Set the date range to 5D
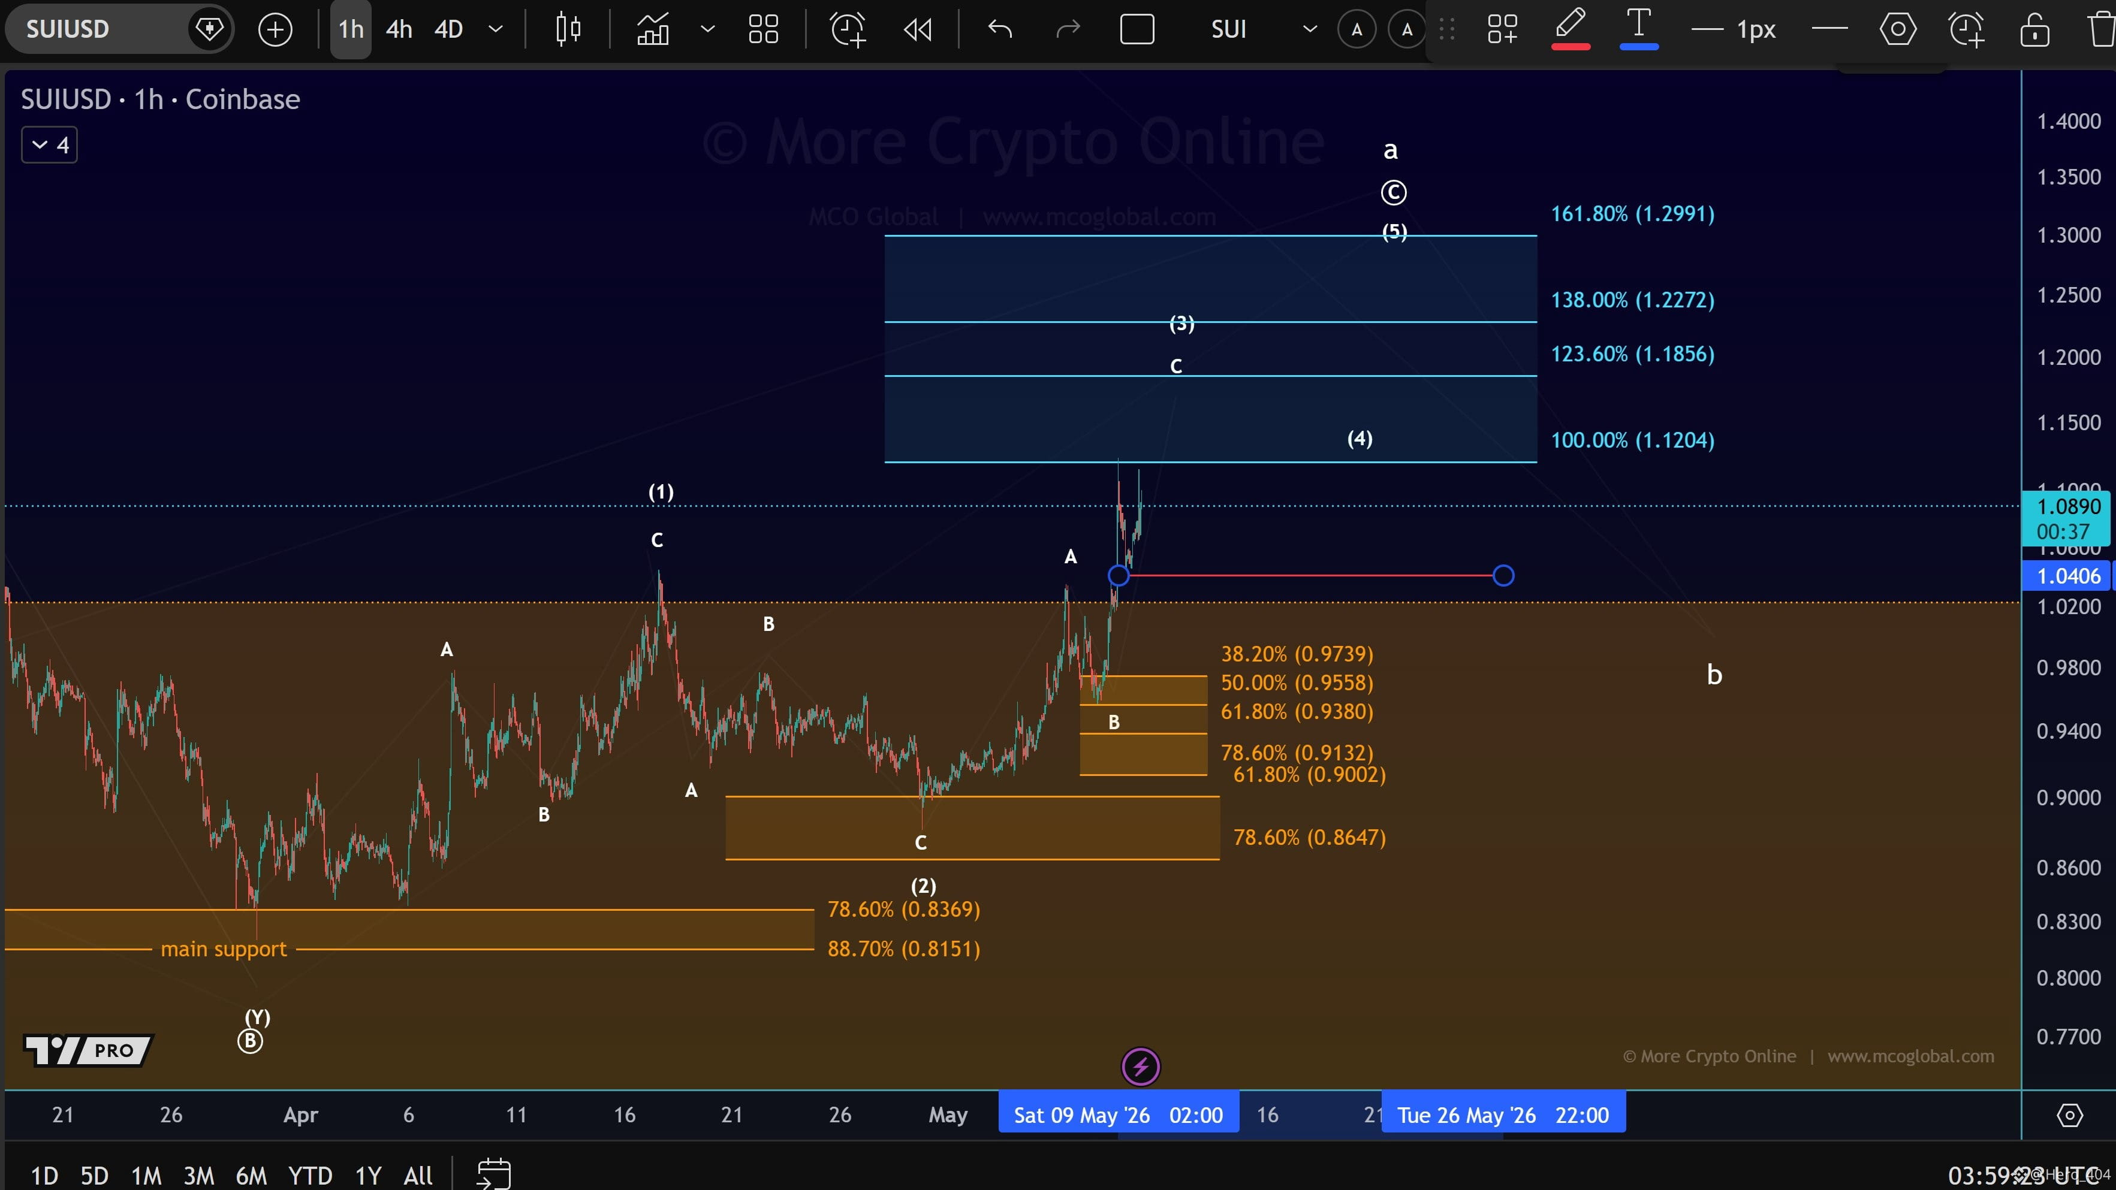 pos(95,1176)
